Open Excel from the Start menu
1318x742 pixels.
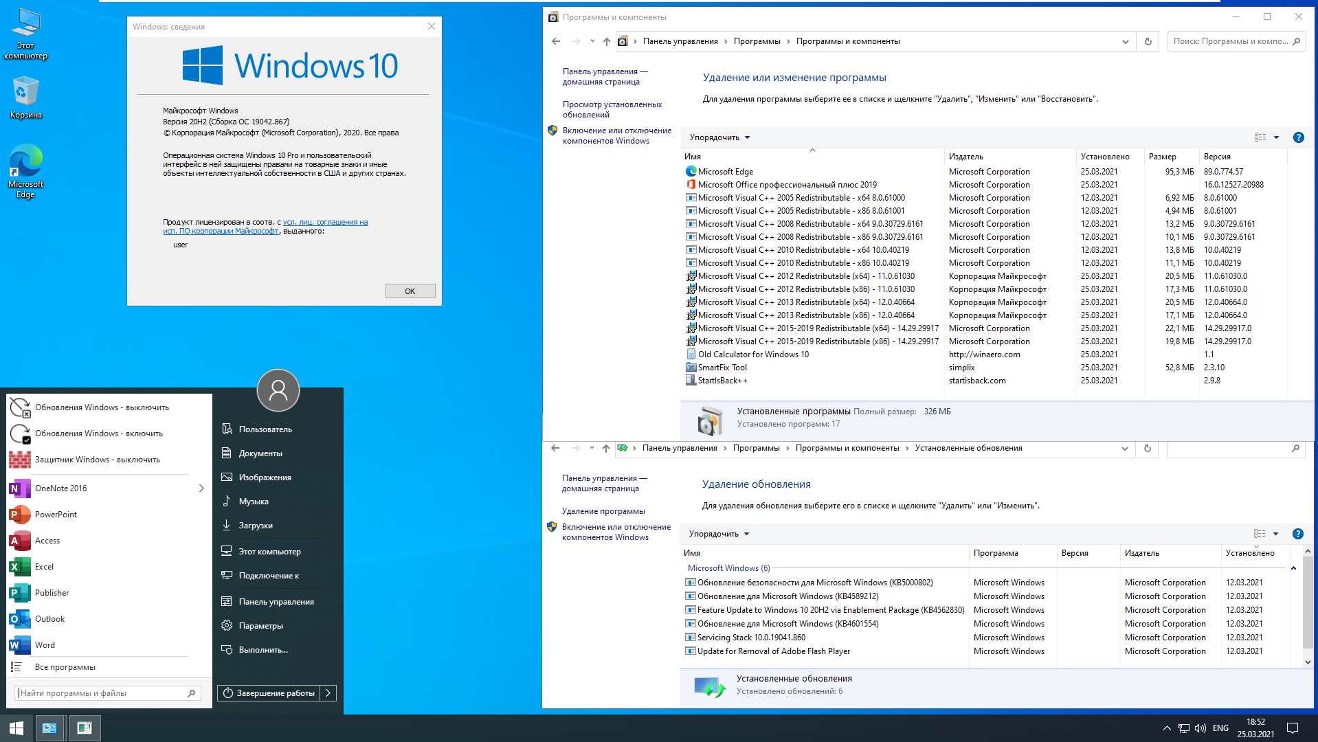[x=44, y=567]
